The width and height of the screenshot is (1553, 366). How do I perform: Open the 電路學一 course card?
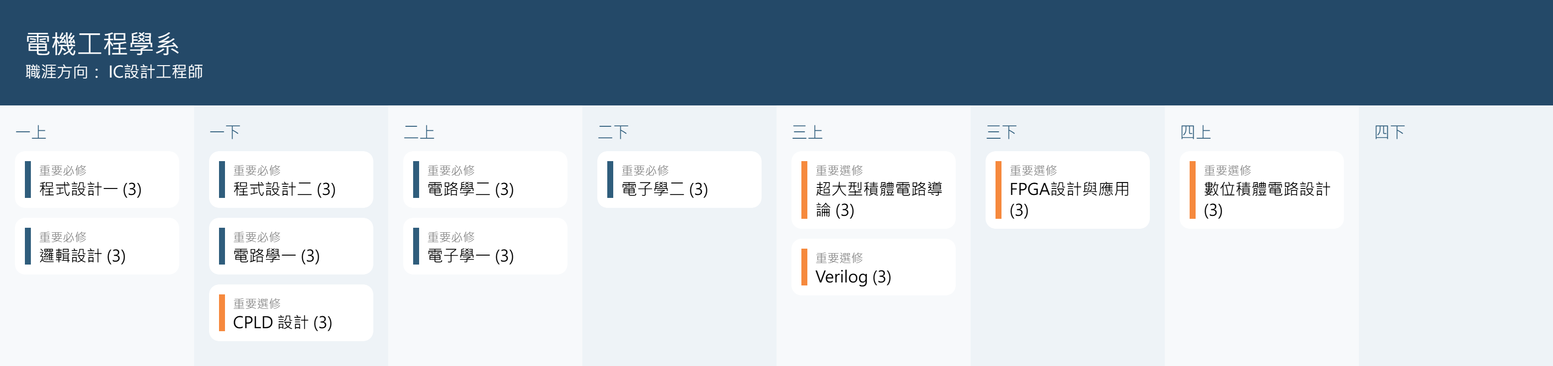291,247
